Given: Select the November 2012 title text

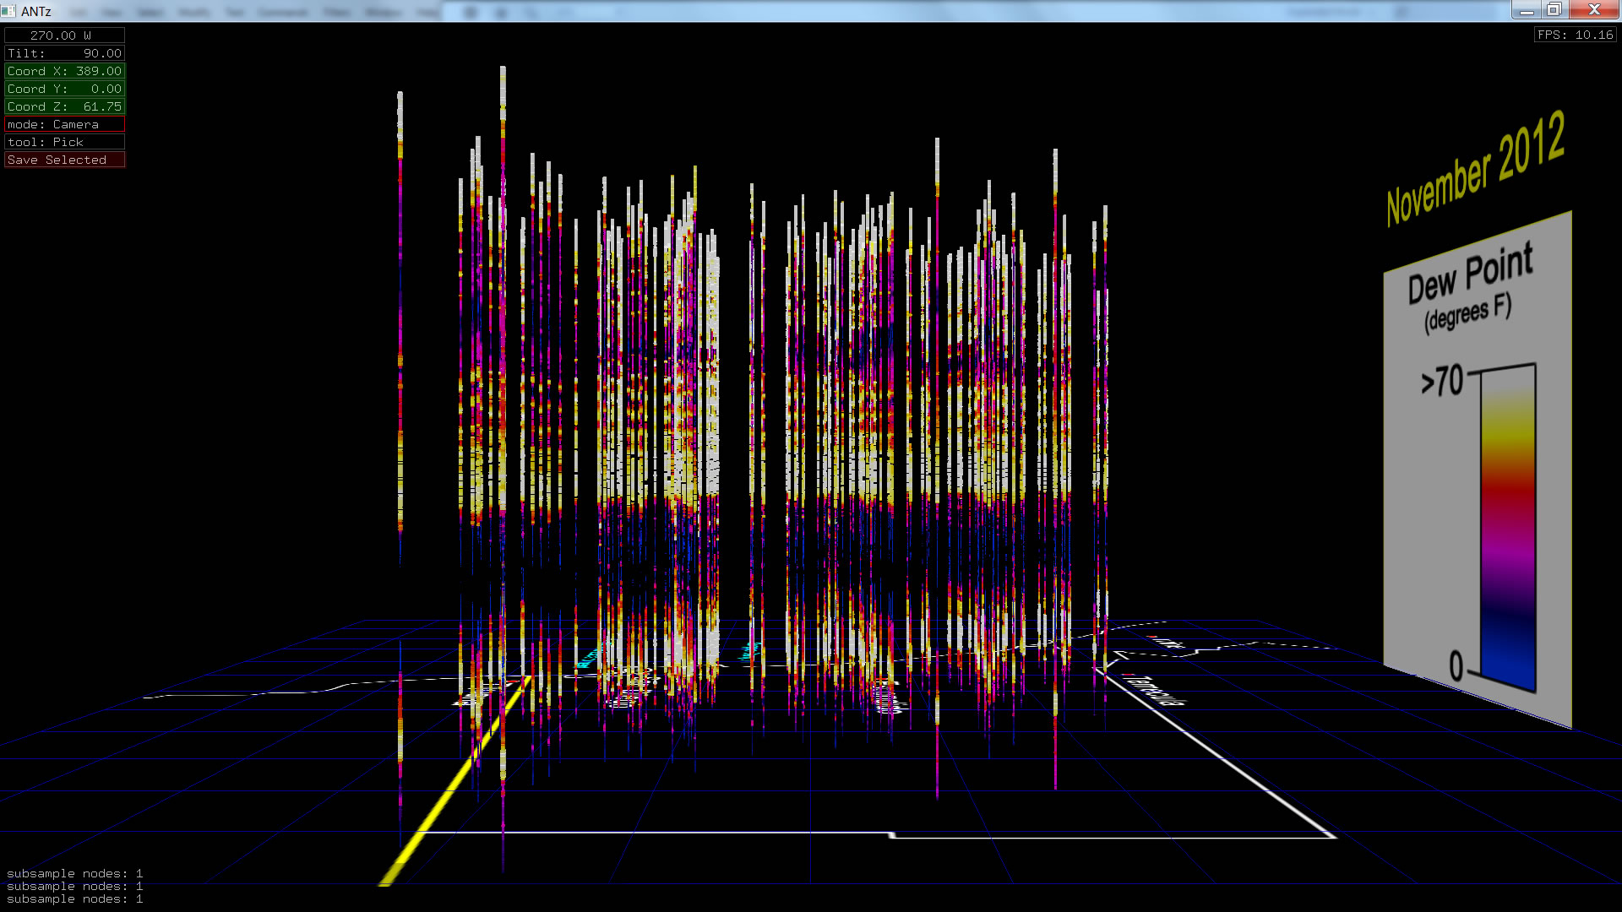Looking at the screenshot, I should click(x=1475, y=169).
